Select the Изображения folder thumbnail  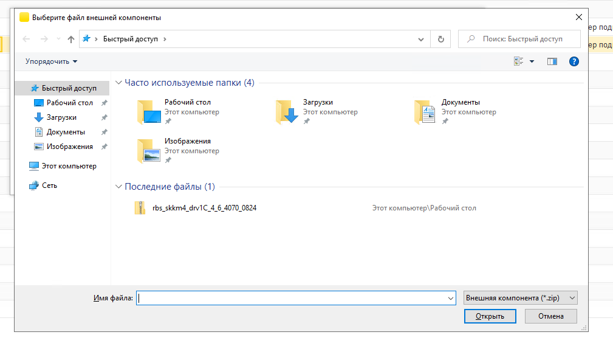pos(149,151)
